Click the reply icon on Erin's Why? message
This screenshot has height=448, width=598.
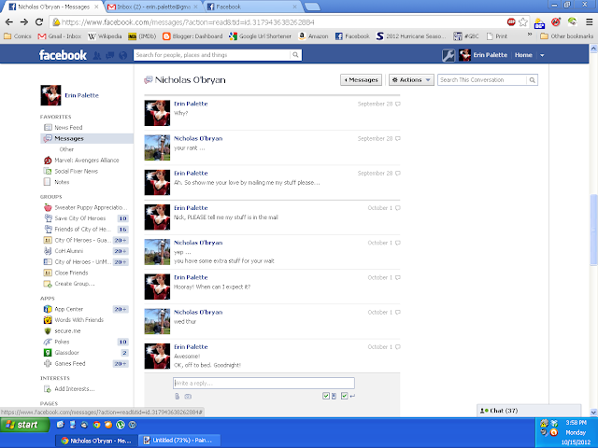[x=398, y=104]
